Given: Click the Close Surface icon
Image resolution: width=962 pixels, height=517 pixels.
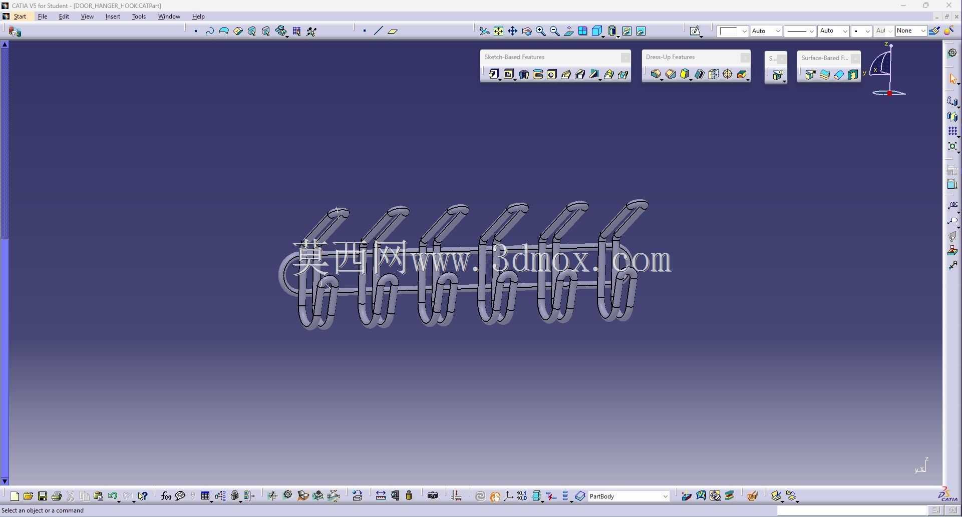Looking at the screenshot, I should pyautogui.click(x=838, y=75).
